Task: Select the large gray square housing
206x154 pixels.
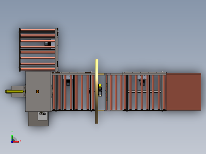Action: click(x=38, y=92)
